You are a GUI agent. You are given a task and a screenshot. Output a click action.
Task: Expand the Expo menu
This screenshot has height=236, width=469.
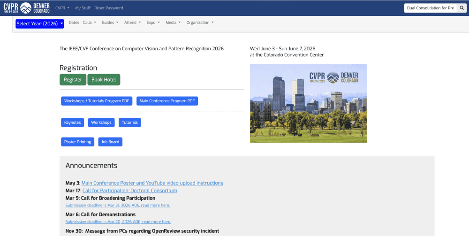pyautogui.click(x=153, y=23)
